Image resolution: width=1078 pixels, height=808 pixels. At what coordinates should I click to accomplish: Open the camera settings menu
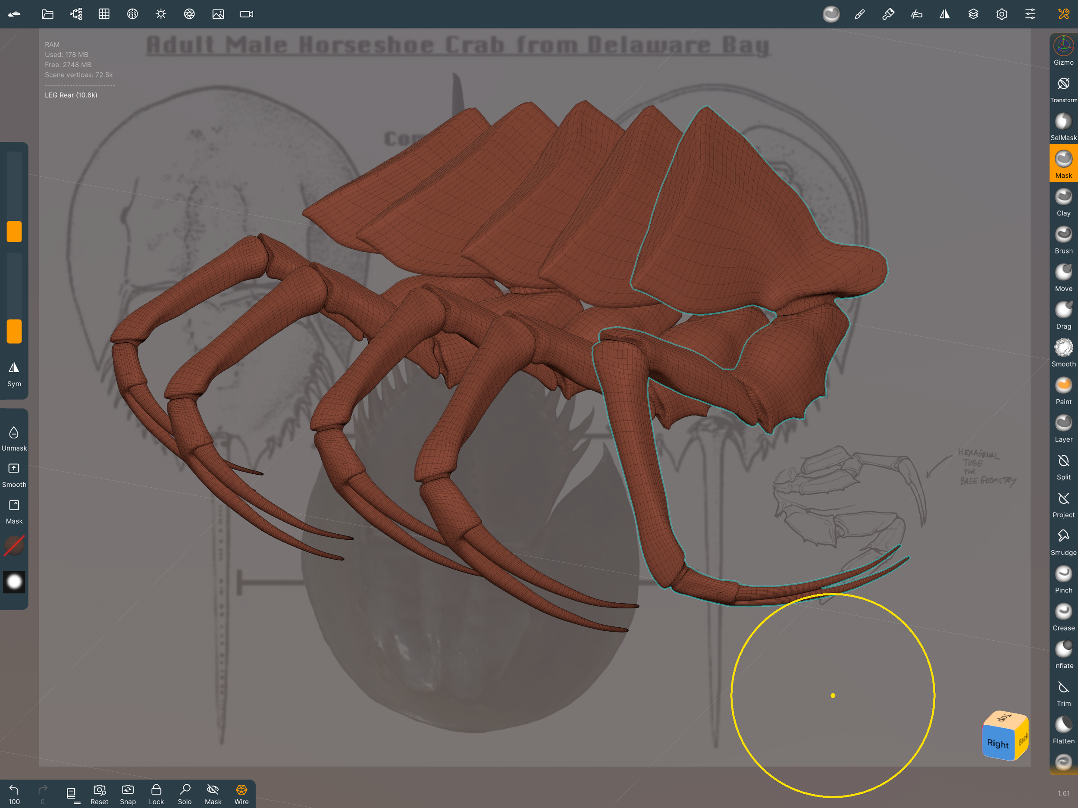(247, 14)
